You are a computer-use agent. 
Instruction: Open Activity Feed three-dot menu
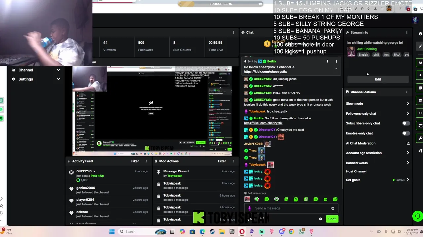pos(146,161)
